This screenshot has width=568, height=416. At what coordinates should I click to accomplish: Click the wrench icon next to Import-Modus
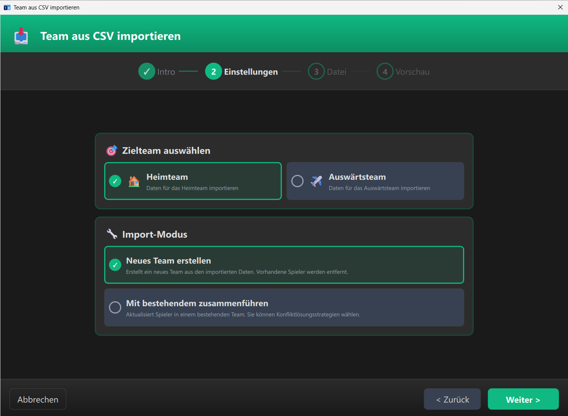point(112,234)
